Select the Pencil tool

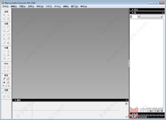point(4,35)
